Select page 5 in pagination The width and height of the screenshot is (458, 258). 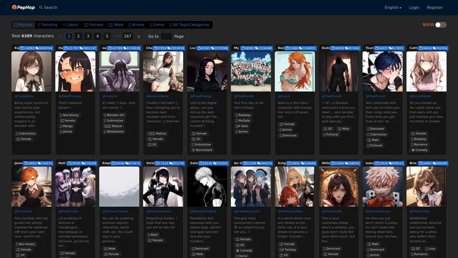pyautogui.click(x=107, y=36)
